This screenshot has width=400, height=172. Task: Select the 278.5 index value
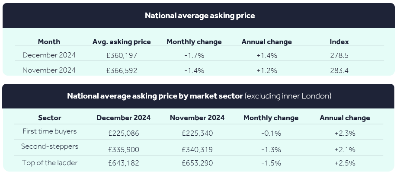pyautogui.click(x=339, y=55)
